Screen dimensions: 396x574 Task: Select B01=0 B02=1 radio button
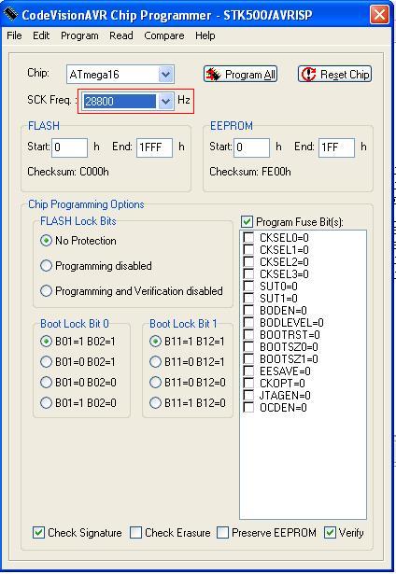point(46,362)
